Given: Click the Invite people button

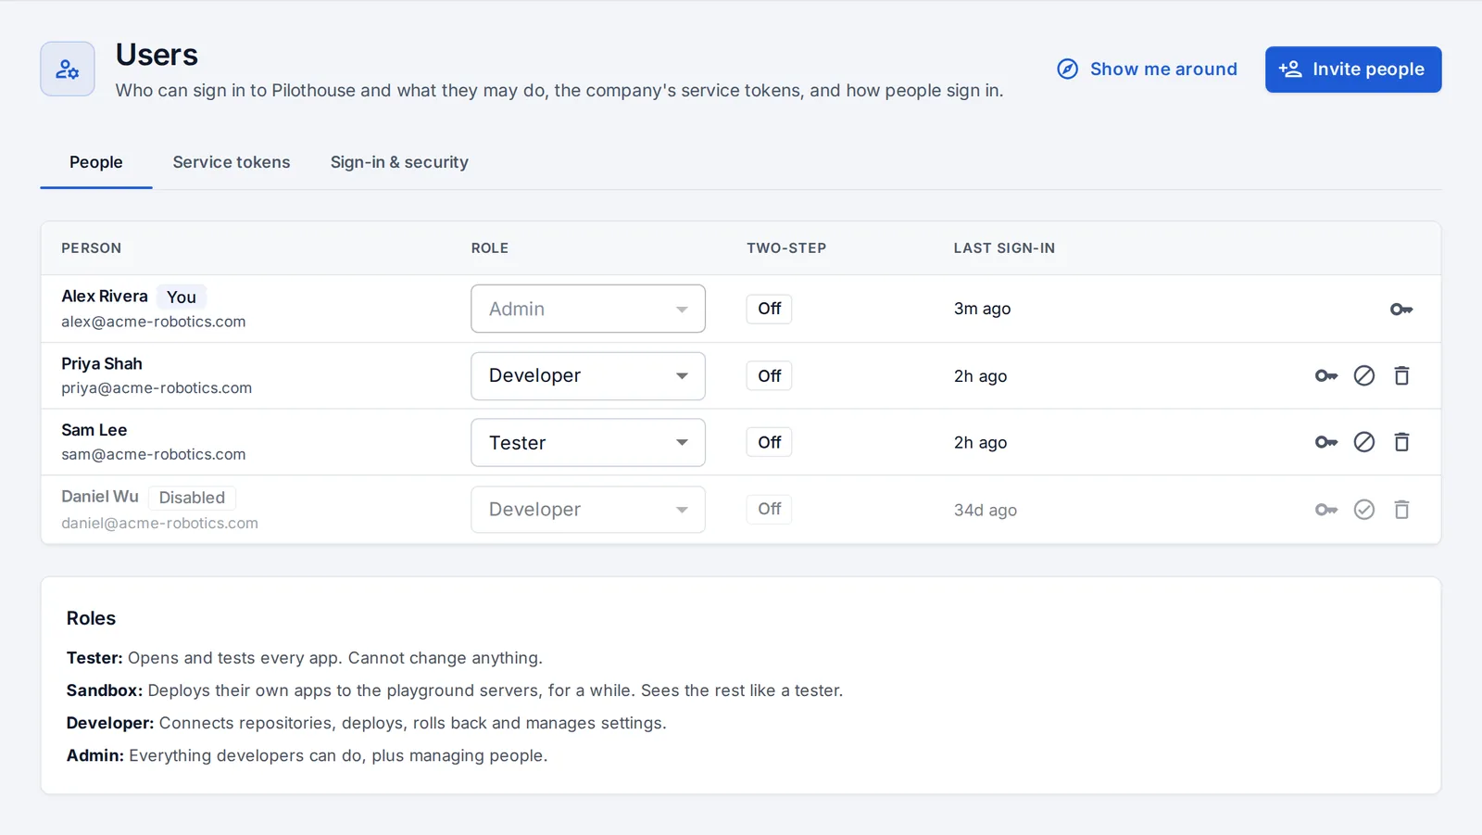Looking at the screenshot, I should 1353,70.
